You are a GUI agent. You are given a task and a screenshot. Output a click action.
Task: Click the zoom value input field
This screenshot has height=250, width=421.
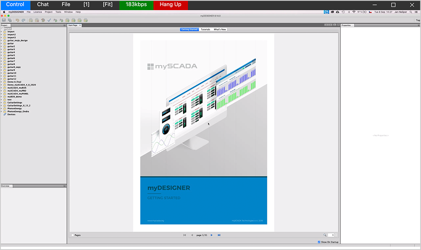[x=331, y=235]
